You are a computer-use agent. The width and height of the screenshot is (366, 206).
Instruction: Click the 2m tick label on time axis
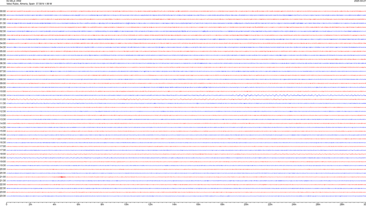click(x=30, y=204)
